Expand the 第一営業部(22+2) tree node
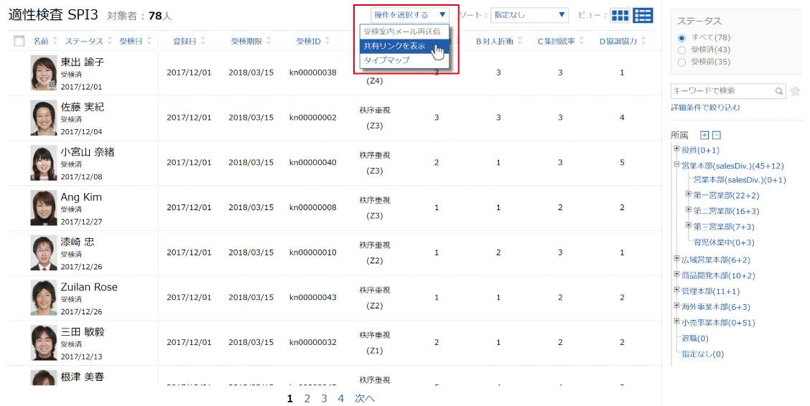810x406 pixels. [689, 194]
